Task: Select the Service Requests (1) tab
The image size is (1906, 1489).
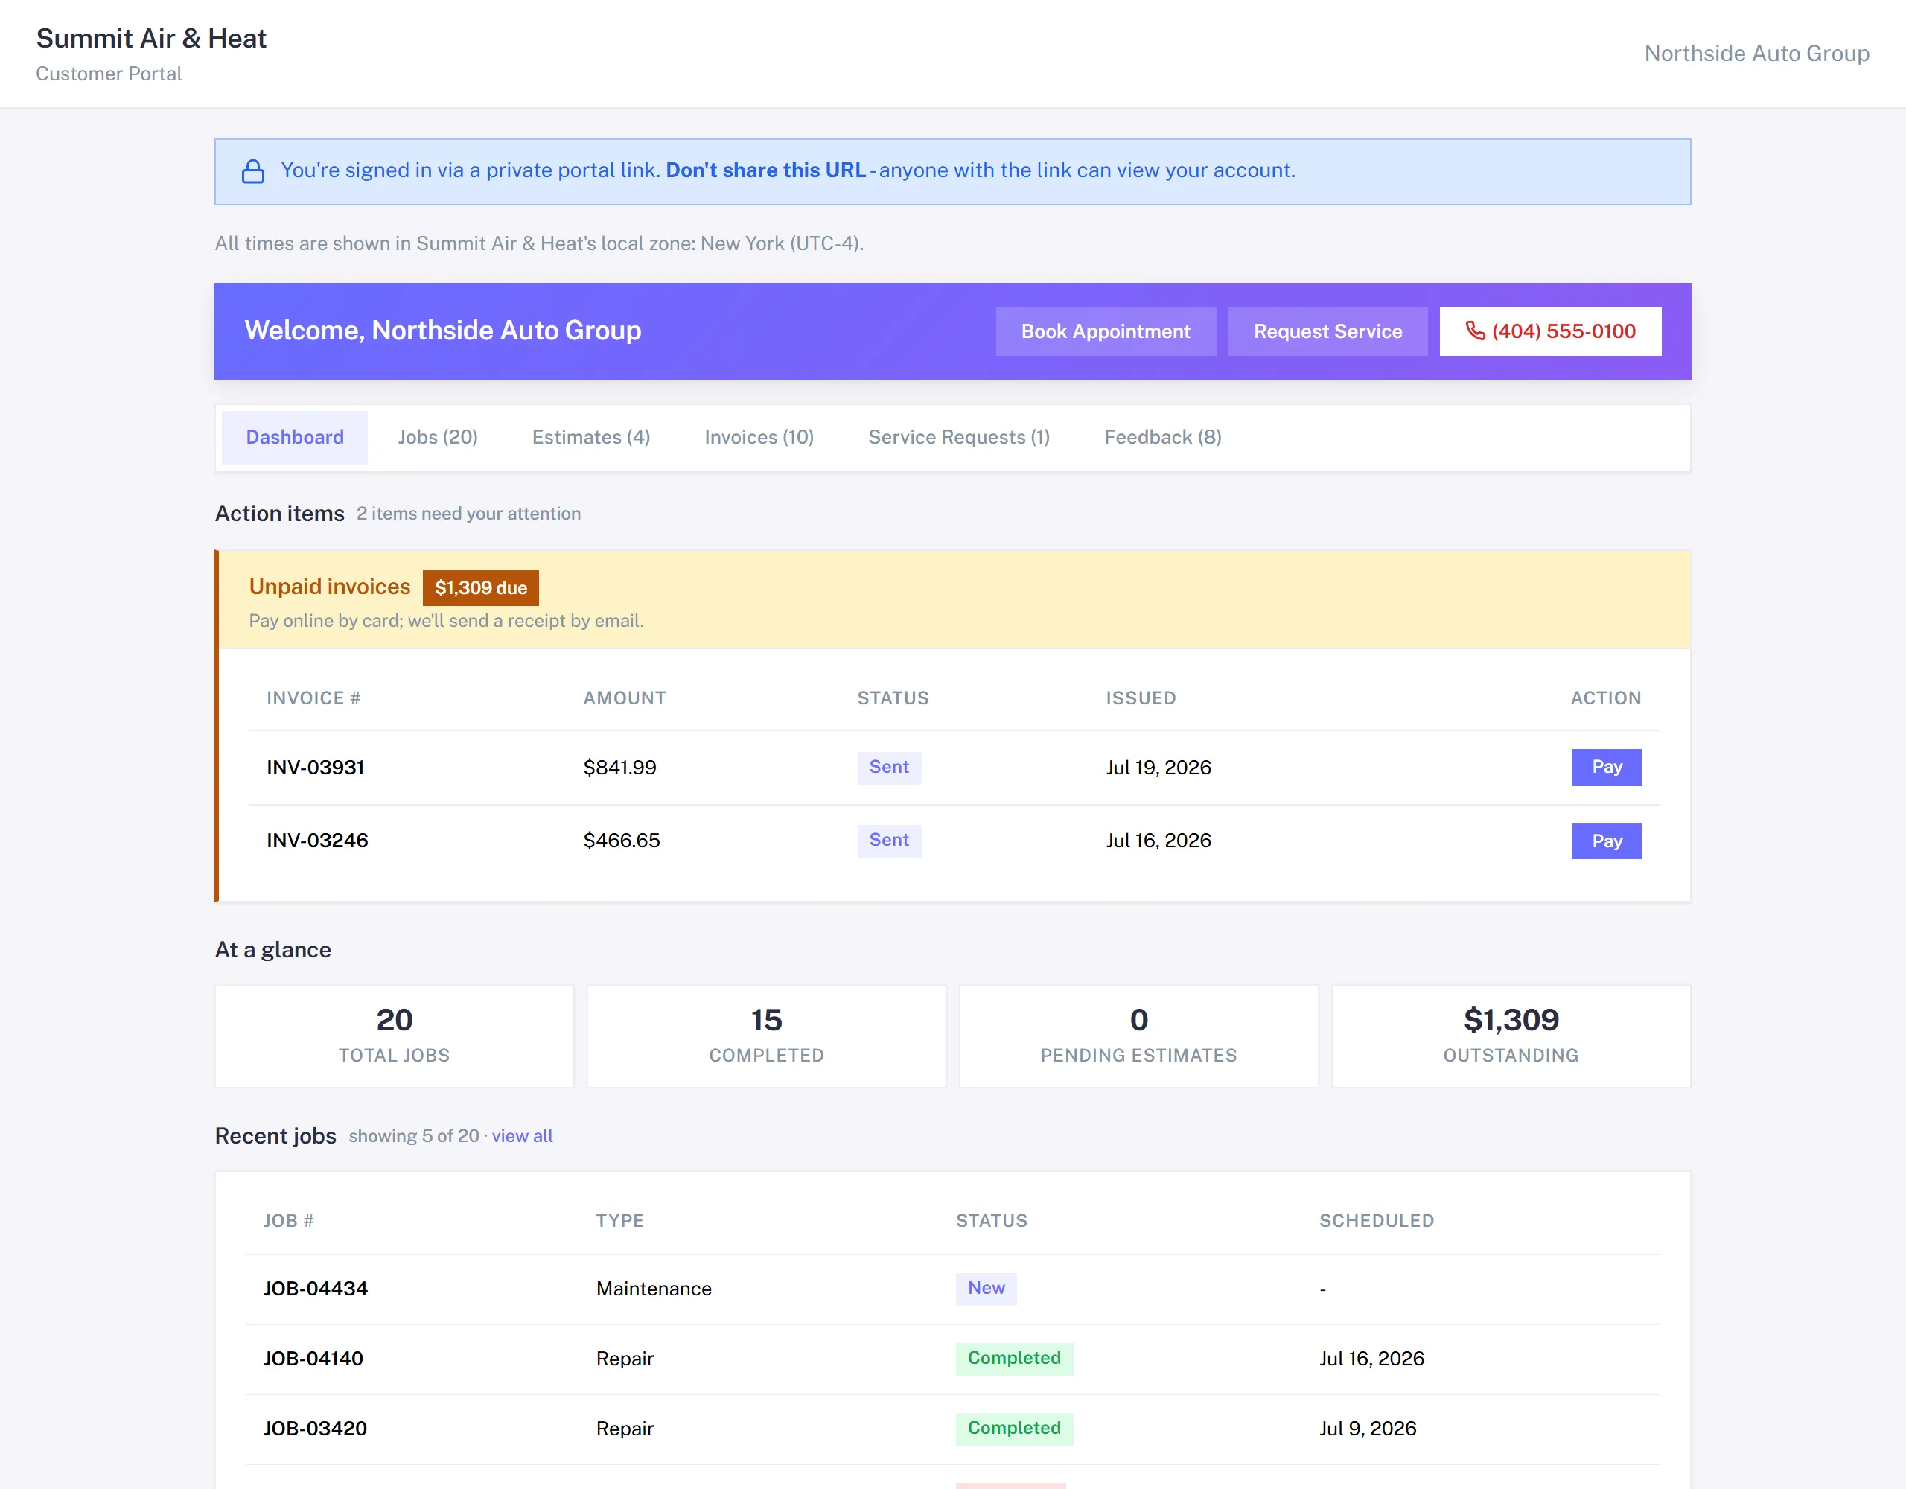Action: [x=958, y=437]
